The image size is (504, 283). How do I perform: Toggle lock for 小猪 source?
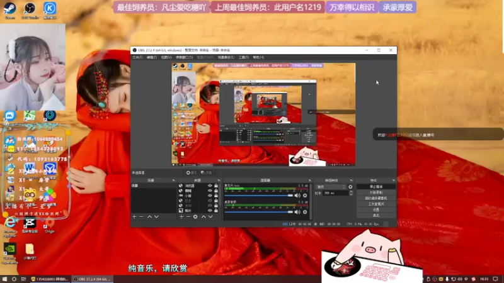(x=216, y=196)
